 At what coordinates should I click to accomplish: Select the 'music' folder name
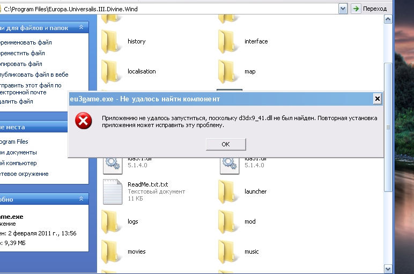tap(252, 252)
